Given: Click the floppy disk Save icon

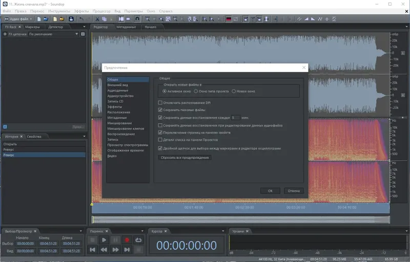Looking at the screenshot, I should click(x=71, y=19).
